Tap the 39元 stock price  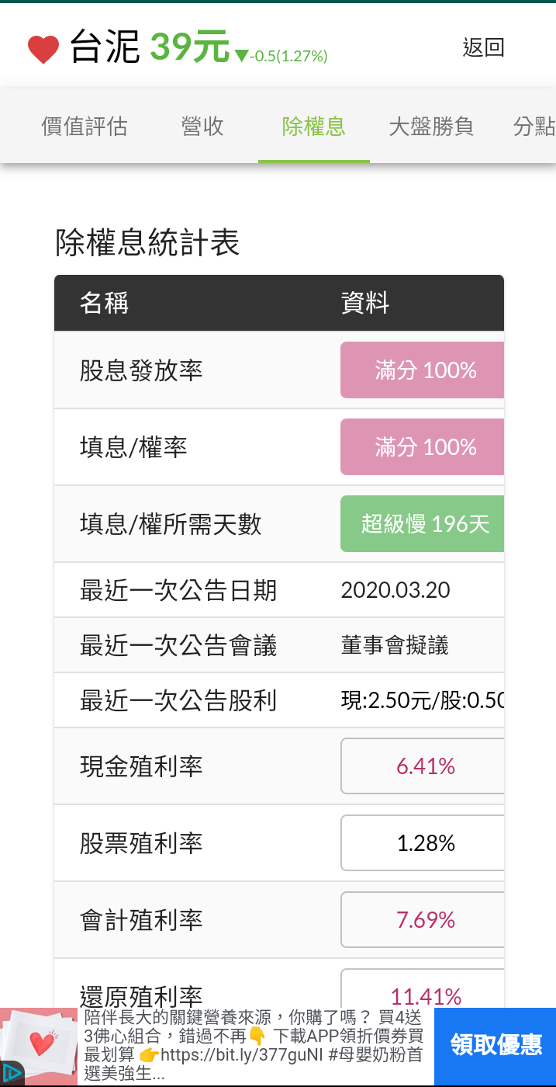pos(190,47)
